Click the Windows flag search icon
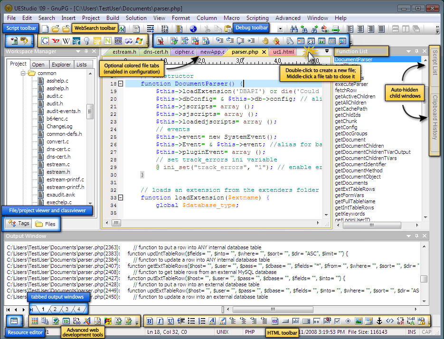This screenshot has height=339, width=444. coord(139,41)
